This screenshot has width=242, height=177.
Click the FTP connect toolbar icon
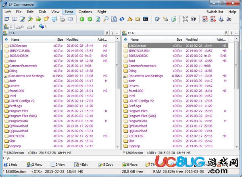[205, 19]
